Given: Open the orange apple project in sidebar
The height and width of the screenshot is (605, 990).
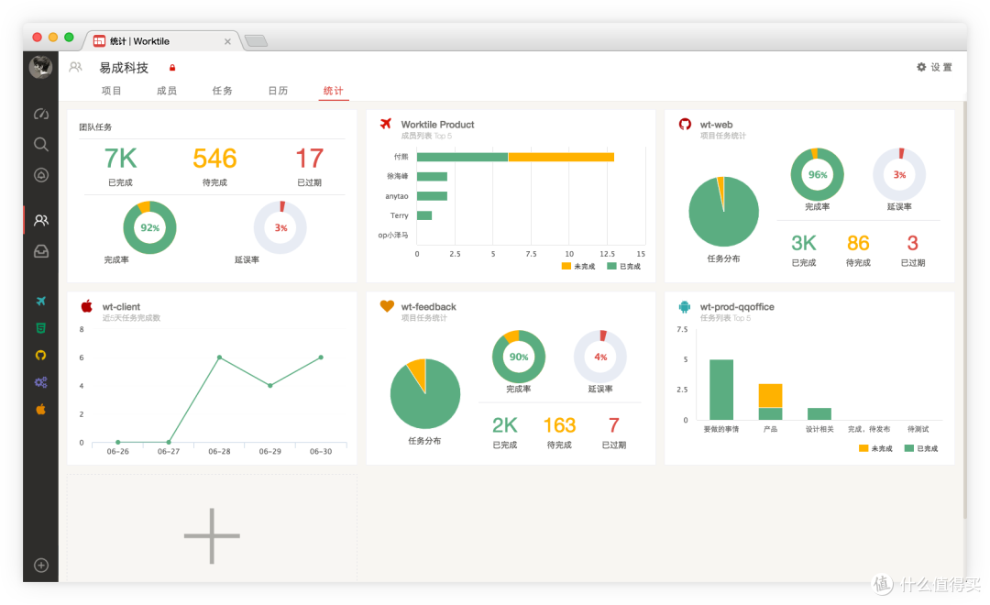Looking at the screenshot, I should [x=41, y=409].
